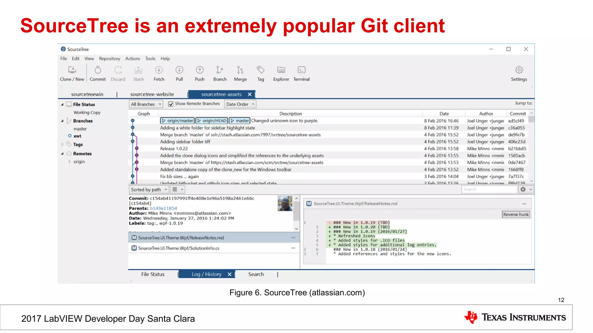Select the master branch in sidebar
The height and width of the screenshot is (333, 593).
click(80, 129)
